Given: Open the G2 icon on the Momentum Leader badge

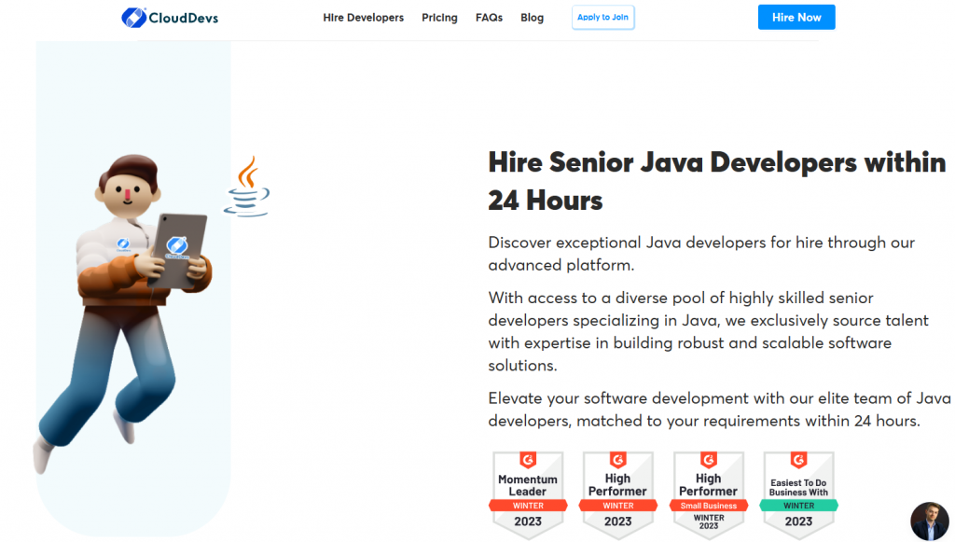Looking at the screenshot, I should [527, 460].
